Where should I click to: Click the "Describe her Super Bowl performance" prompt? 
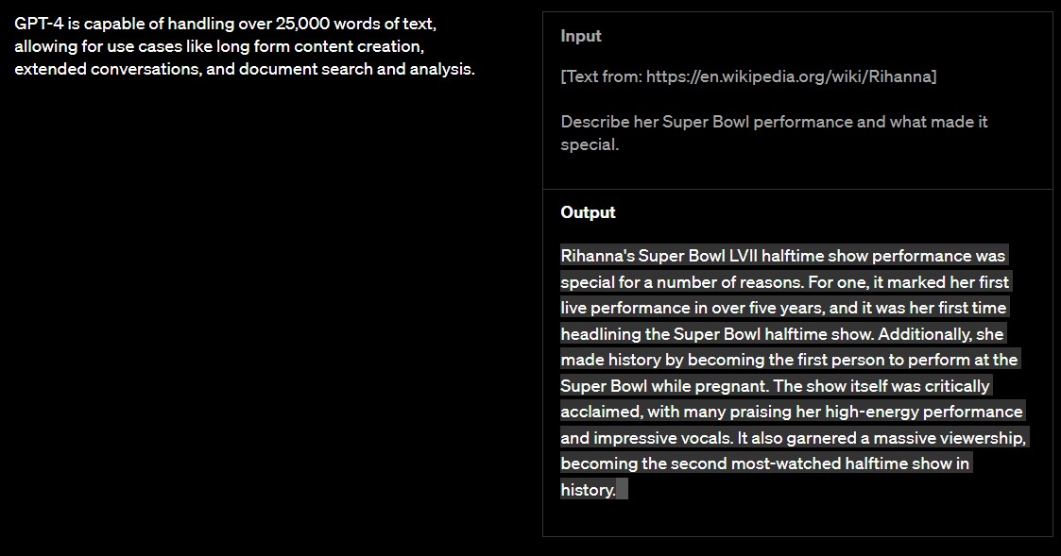[774, 122]
